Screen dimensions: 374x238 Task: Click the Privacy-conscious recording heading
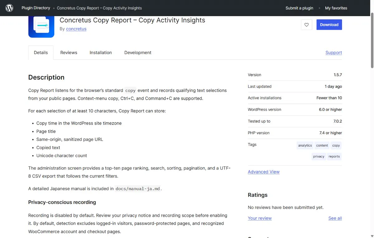coord(62,202)
